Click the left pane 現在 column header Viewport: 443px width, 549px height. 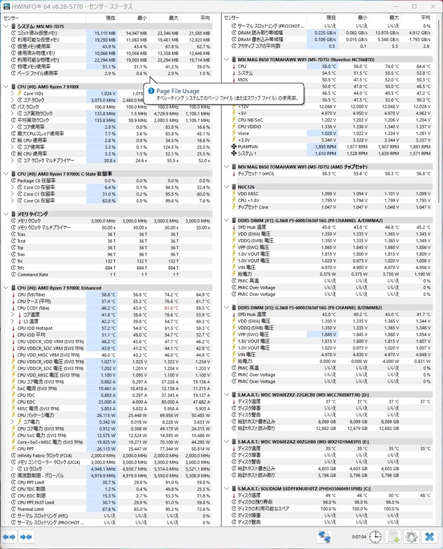coord(102,18)
